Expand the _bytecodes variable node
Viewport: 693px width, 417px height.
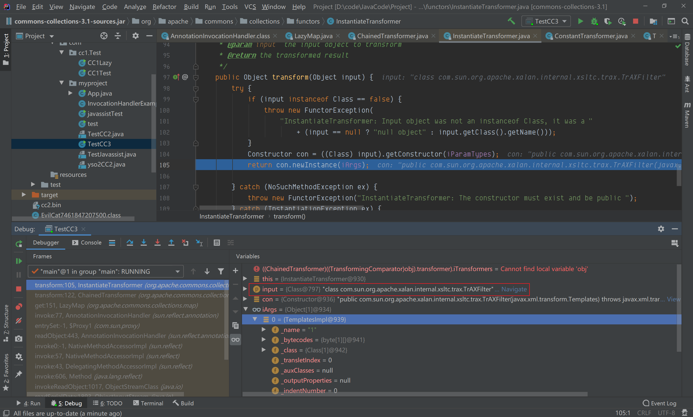(x=263, y=340)
